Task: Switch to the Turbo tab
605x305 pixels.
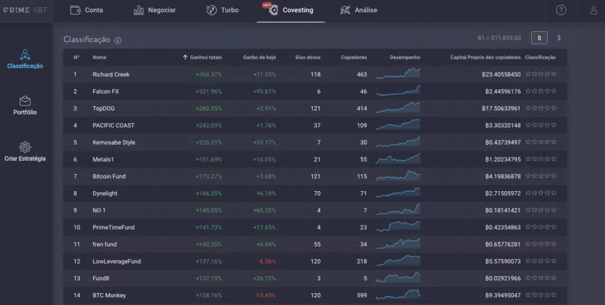Action: (x=222, y=10)
